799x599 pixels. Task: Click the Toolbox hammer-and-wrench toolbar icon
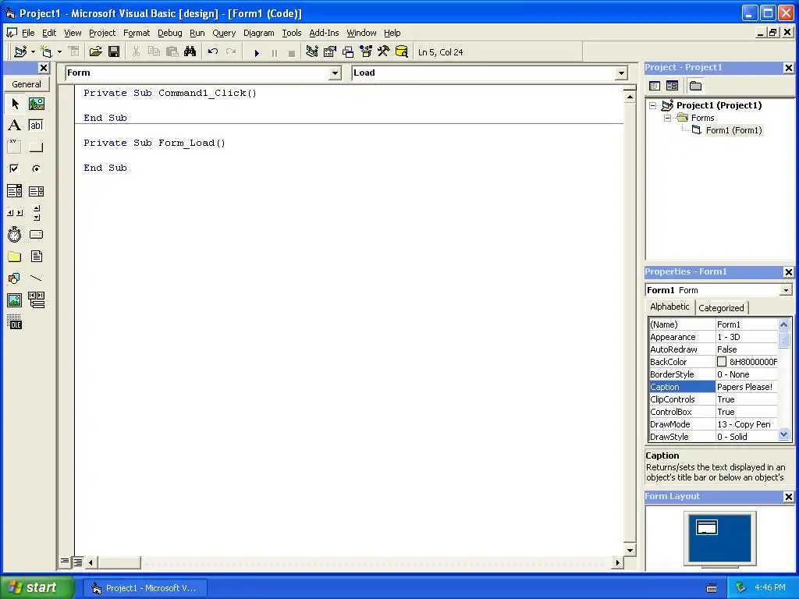pyautogui.click(x=384, y=52)
